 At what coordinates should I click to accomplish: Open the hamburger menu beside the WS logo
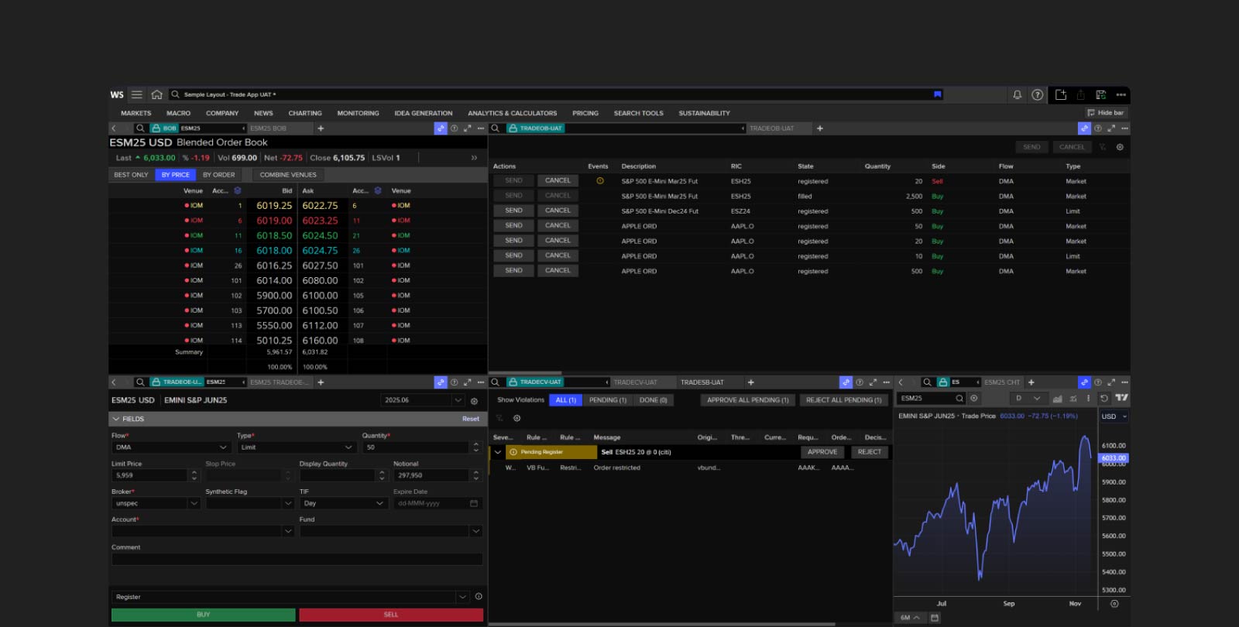coord(137,94)
